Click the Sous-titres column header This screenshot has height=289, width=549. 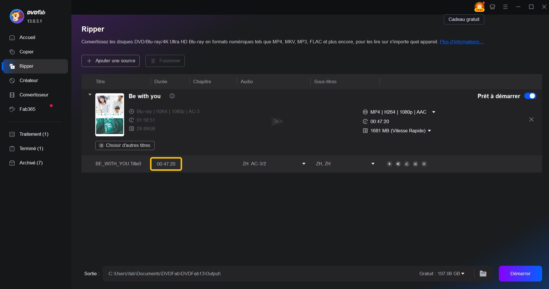325,82
